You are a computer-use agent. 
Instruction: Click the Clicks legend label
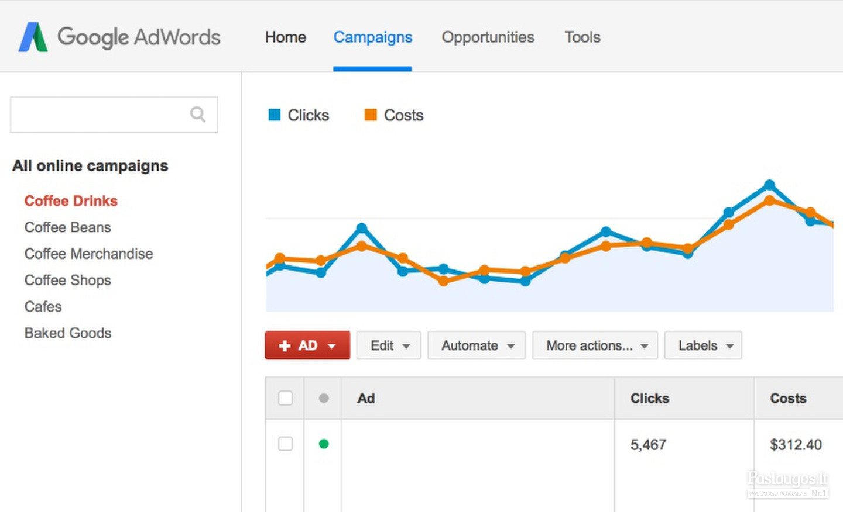[x=309, y=115]
